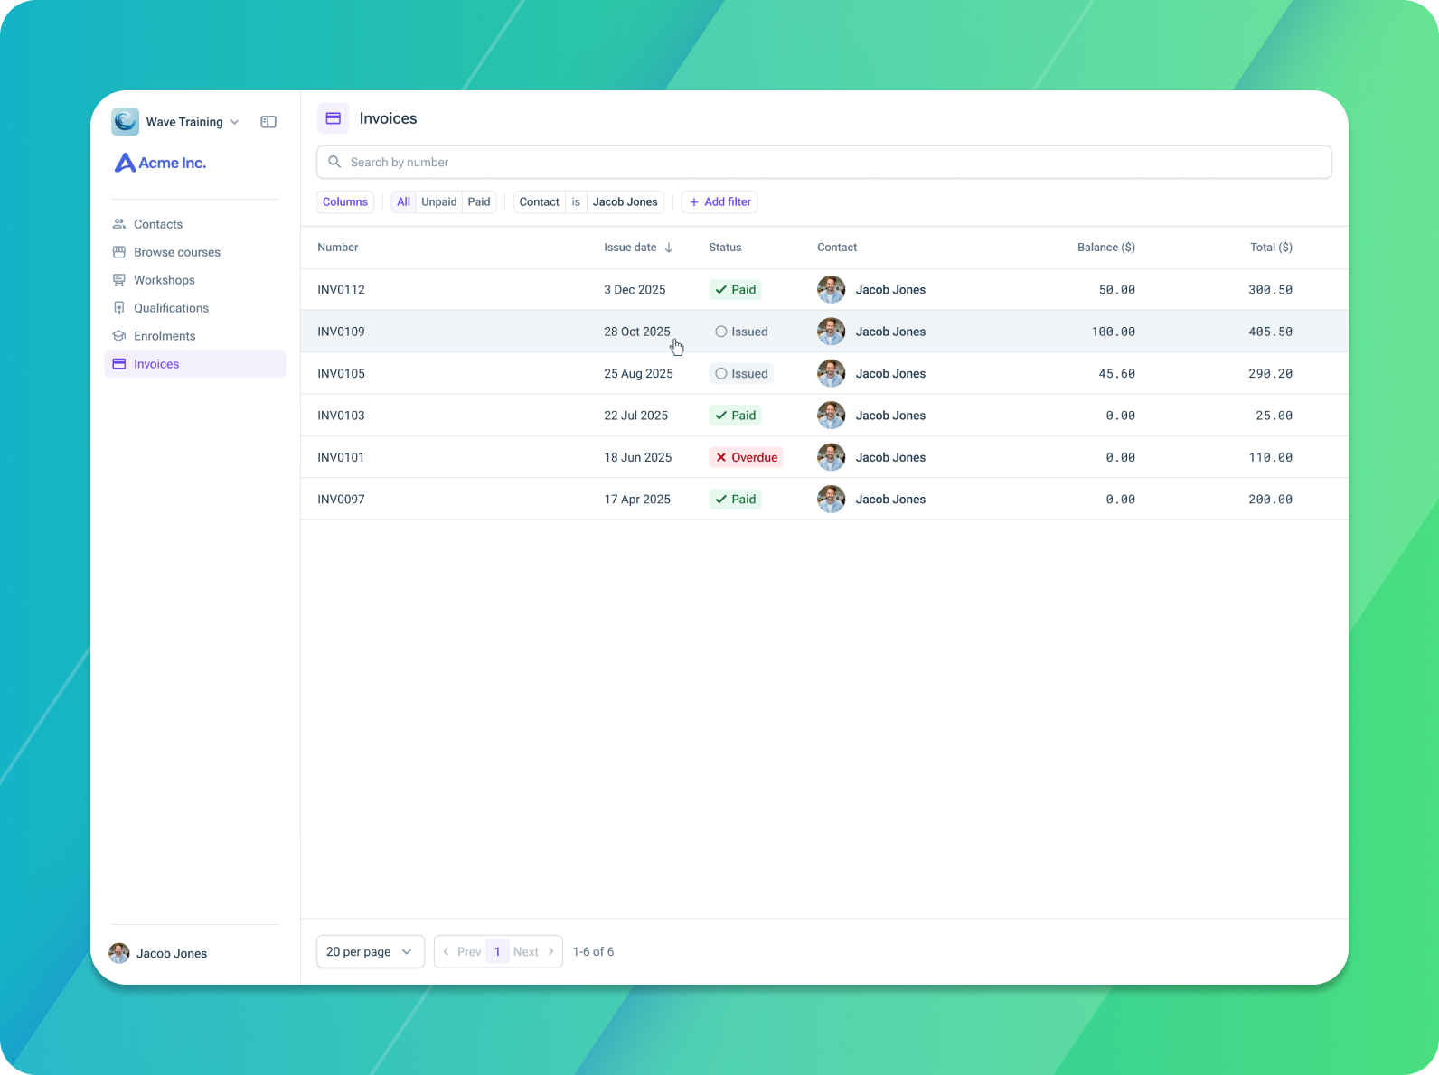Sort by the Balance ($) column header
This screenshot has width=1439, height=1075.
pyautogui.click(x=1106, y=248)
